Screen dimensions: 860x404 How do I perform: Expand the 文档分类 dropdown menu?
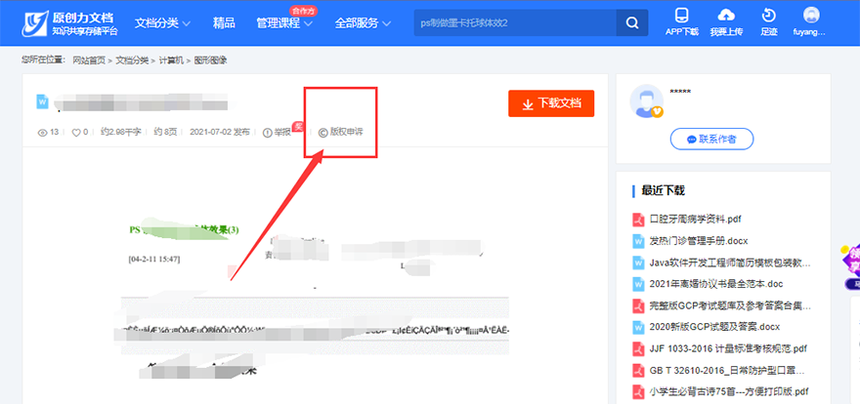pyautogui.click(x=162, y=23)
